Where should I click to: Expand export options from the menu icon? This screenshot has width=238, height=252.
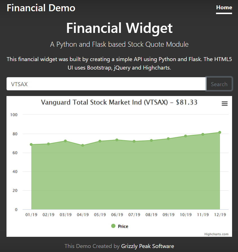pos(224,104)
